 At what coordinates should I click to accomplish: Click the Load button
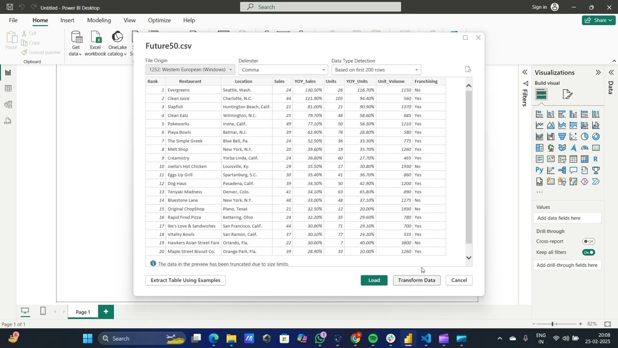tap(374, 280)
